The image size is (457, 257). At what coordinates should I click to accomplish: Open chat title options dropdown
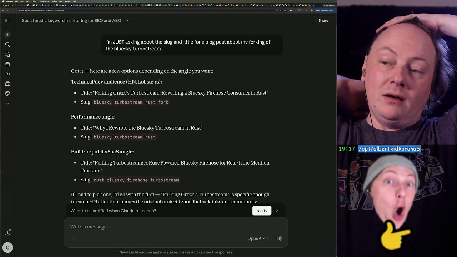pos(128,20)
